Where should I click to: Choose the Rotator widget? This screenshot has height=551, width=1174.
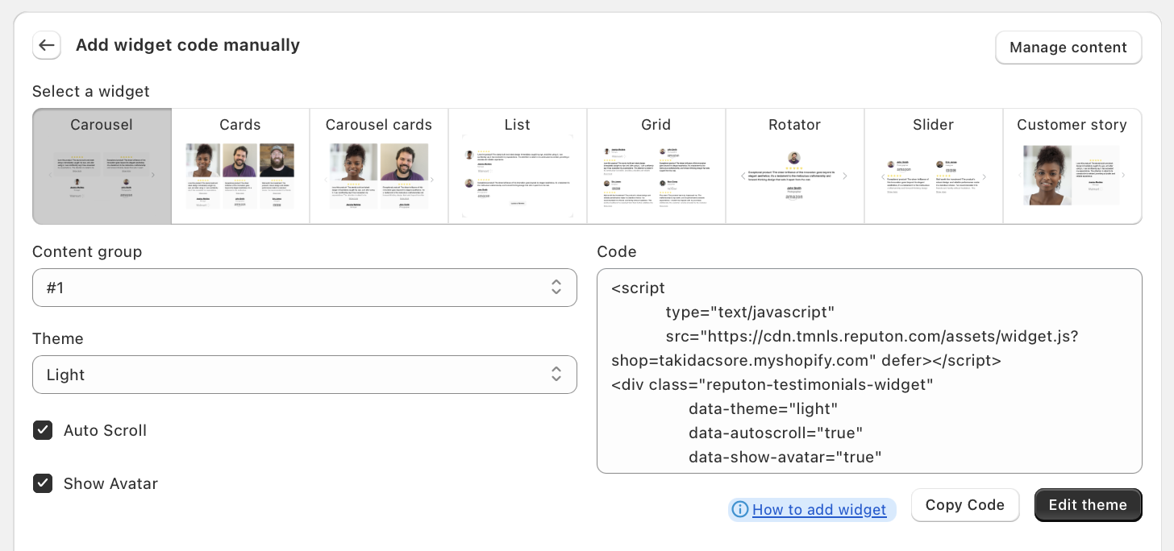pyautogui.click(x=795, y=166)
